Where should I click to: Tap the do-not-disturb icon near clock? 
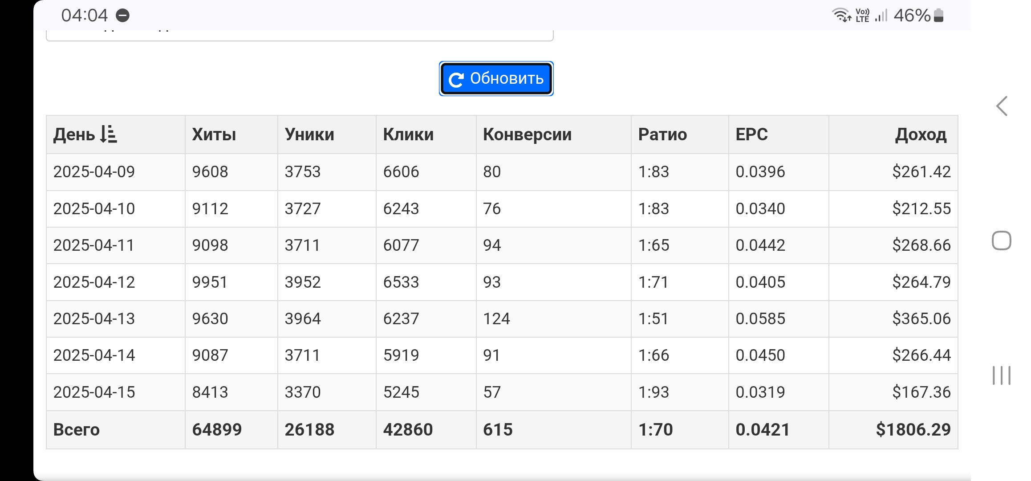(x=122, y=16)
